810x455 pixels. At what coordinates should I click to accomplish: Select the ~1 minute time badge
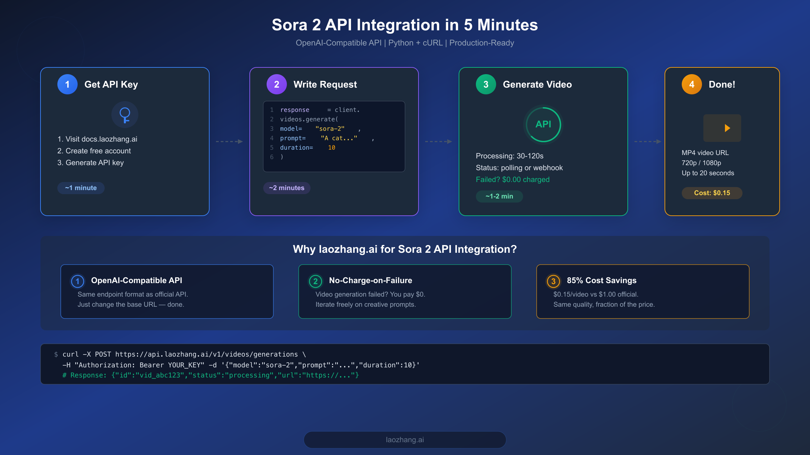coord(81,188)
